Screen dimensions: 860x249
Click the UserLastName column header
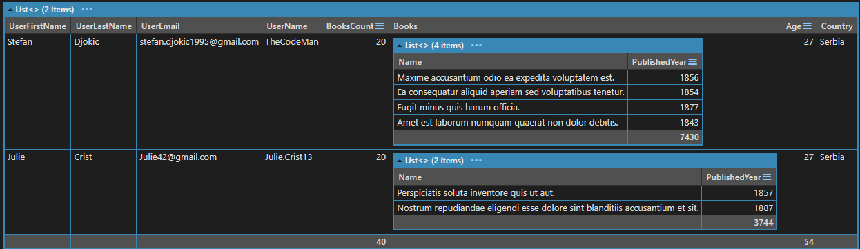pos(104,26)
